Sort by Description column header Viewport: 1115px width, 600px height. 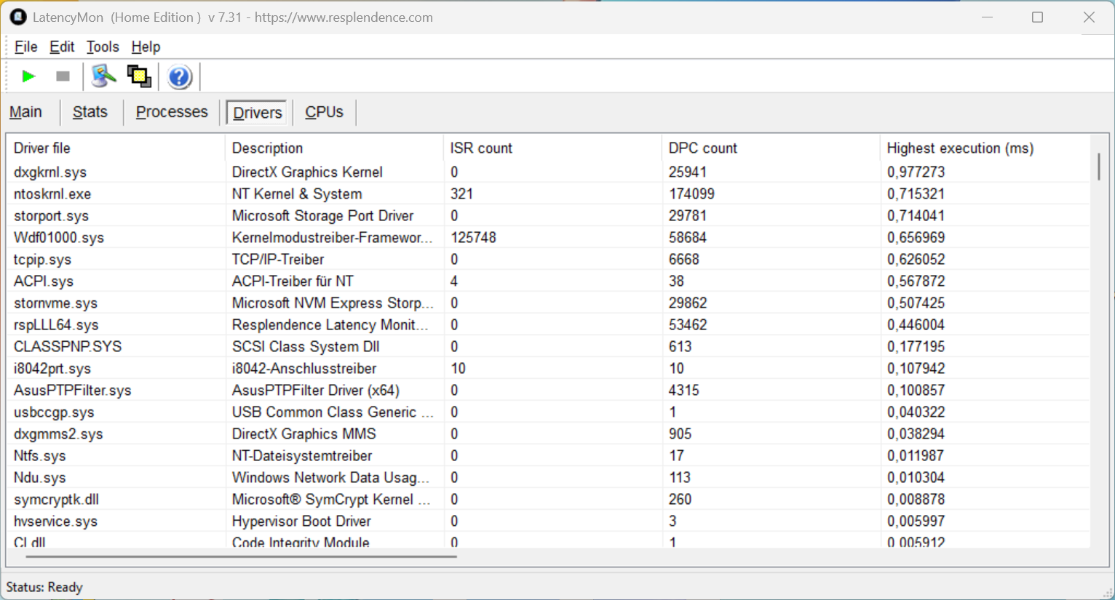[334, 148]
